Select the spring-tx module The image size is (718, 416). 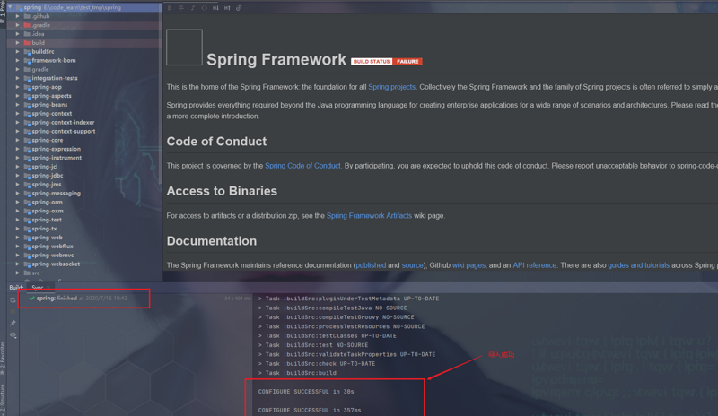44,229
